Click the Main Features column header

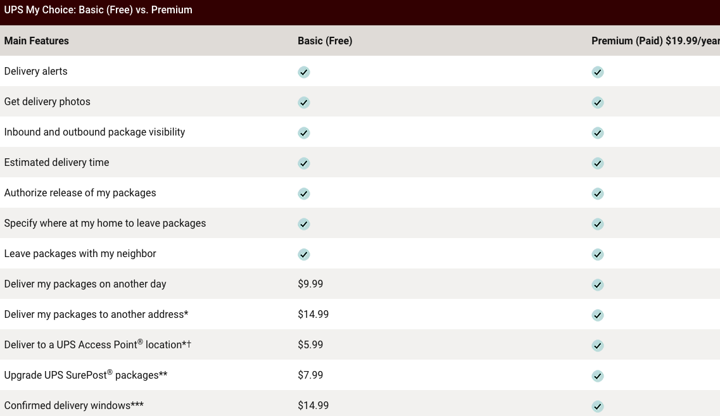pyautogui.click(x=36, y=41)
